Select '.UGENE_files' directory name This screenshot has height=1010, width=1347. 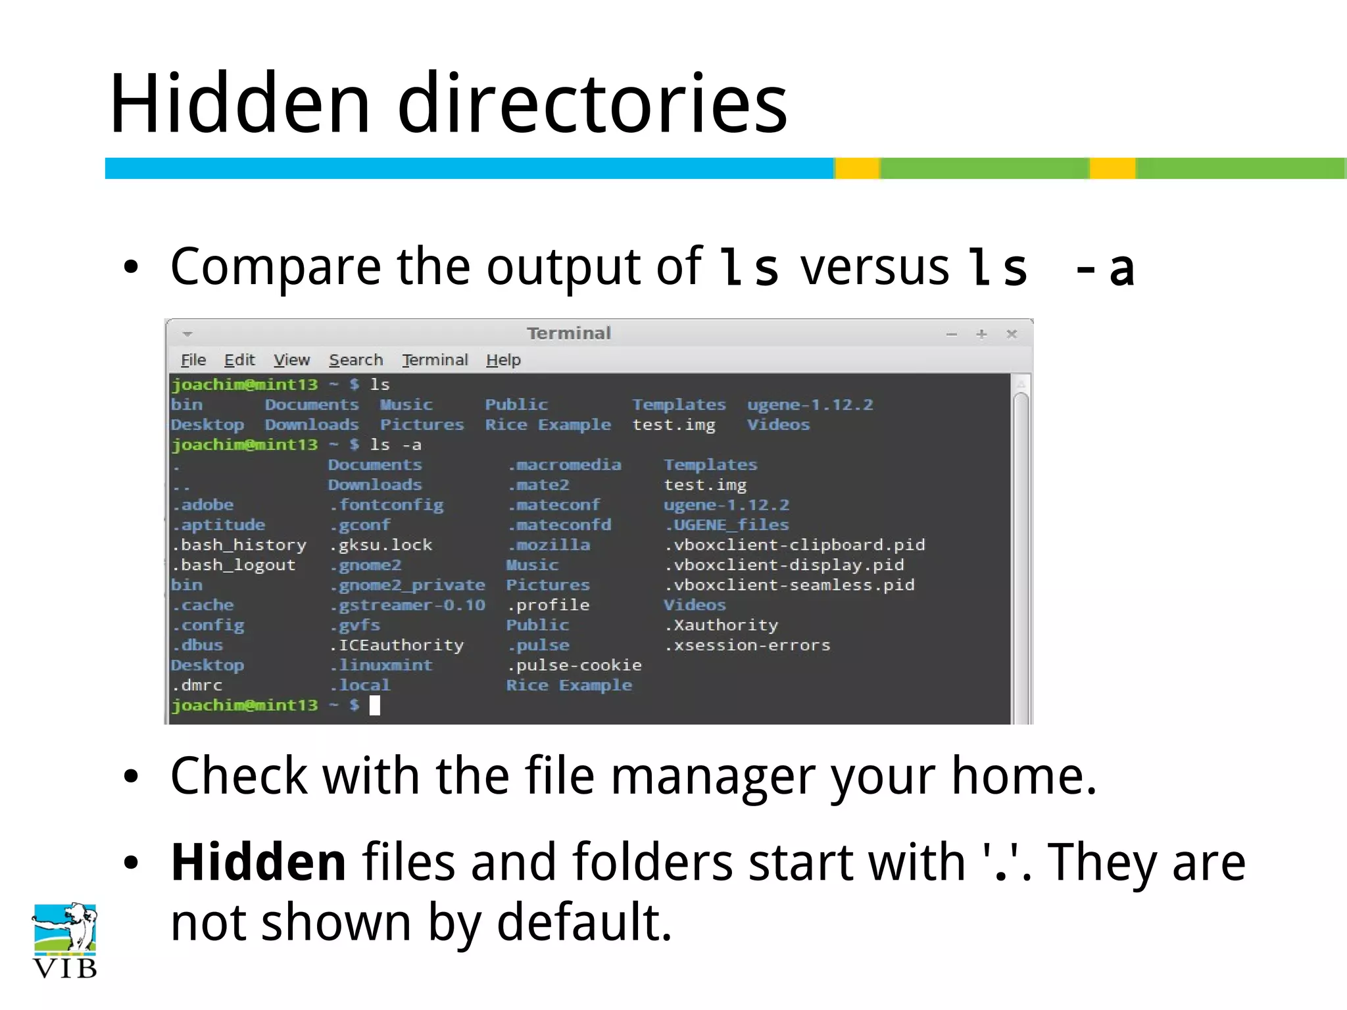[727, 525]
